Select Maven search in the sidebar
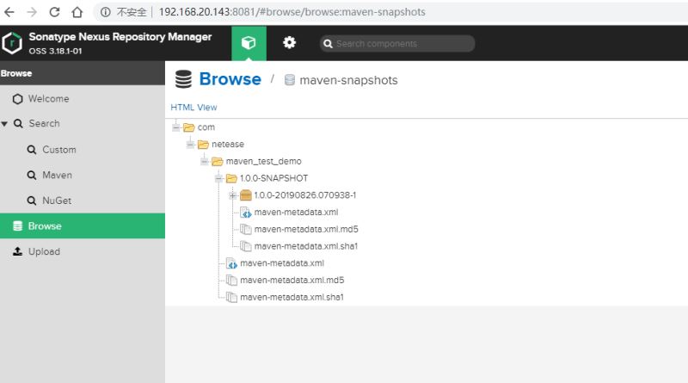The width and height of the screenshot is (688, 383). (x=57, y=175)
